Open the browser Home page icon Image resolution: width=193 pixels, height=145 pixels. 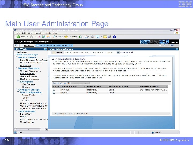[49, 37]
